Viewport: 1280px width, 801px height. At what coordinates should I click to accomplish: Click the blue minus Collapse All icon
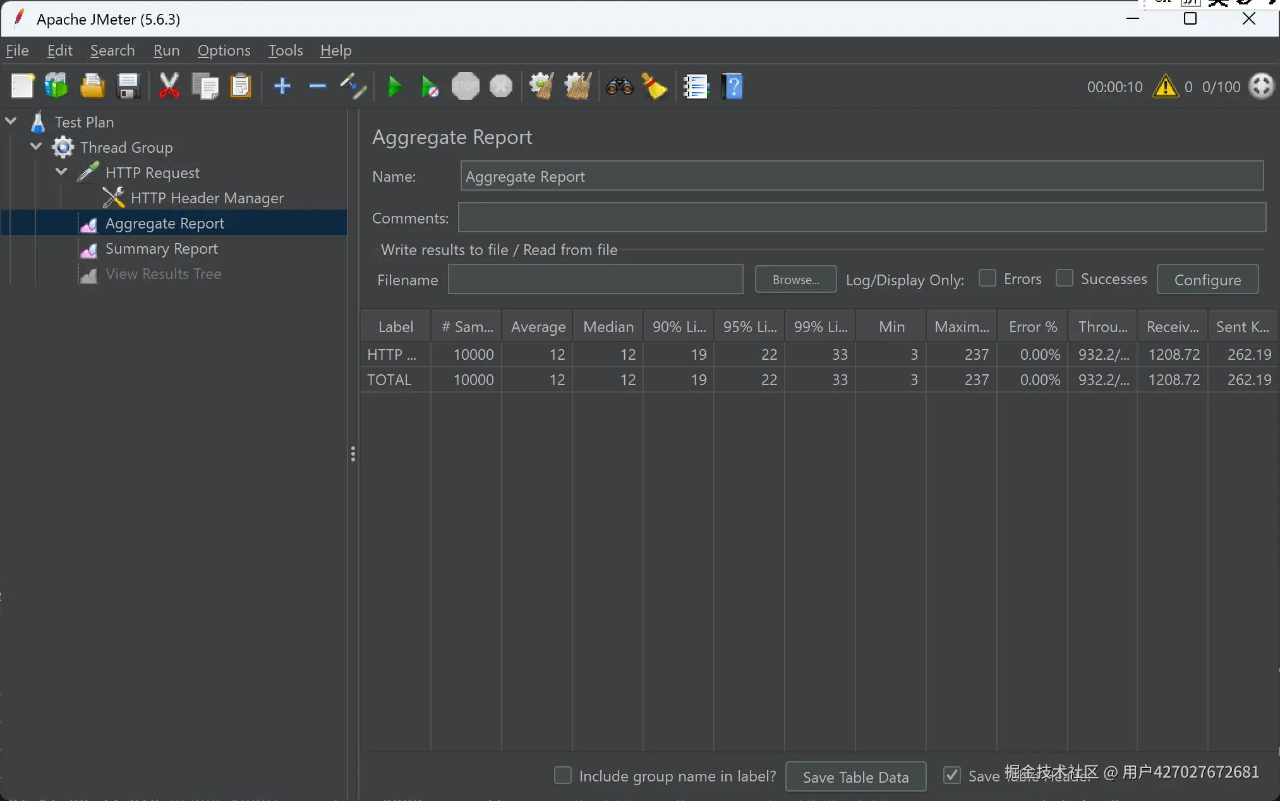click(318, 86)
